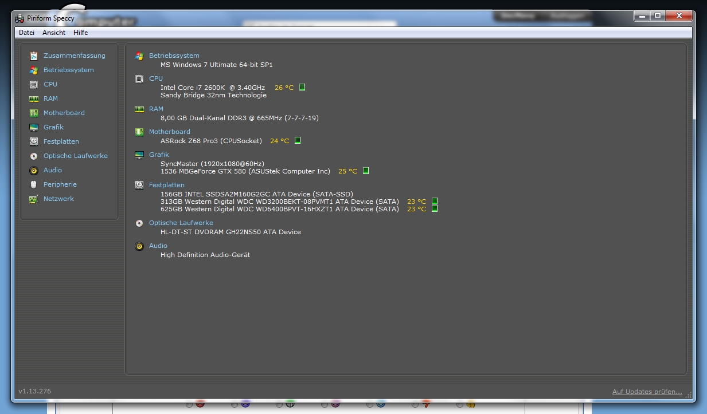
Task: Click the Motherboard icon in summary panel
Action: click(x=139, y=132)
